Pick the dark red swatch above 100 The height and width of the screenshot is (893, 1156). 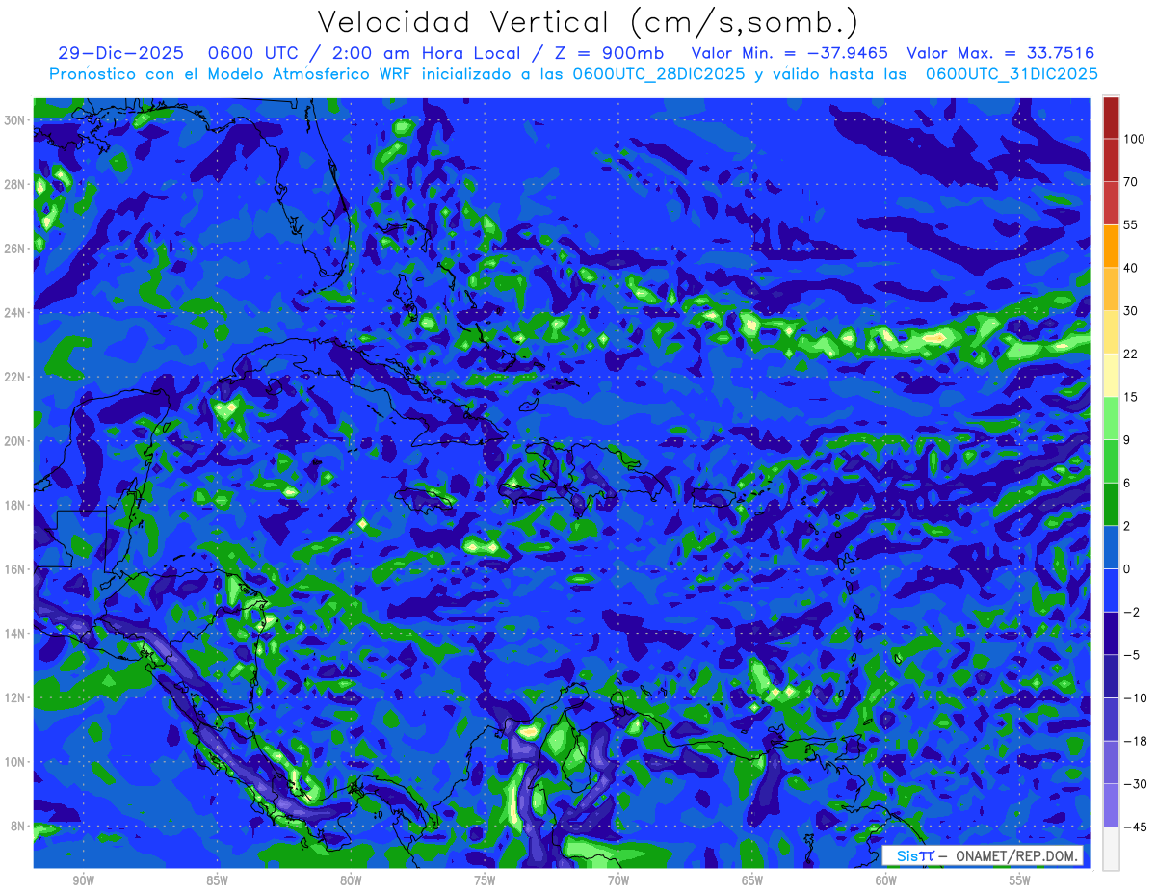1112,118
